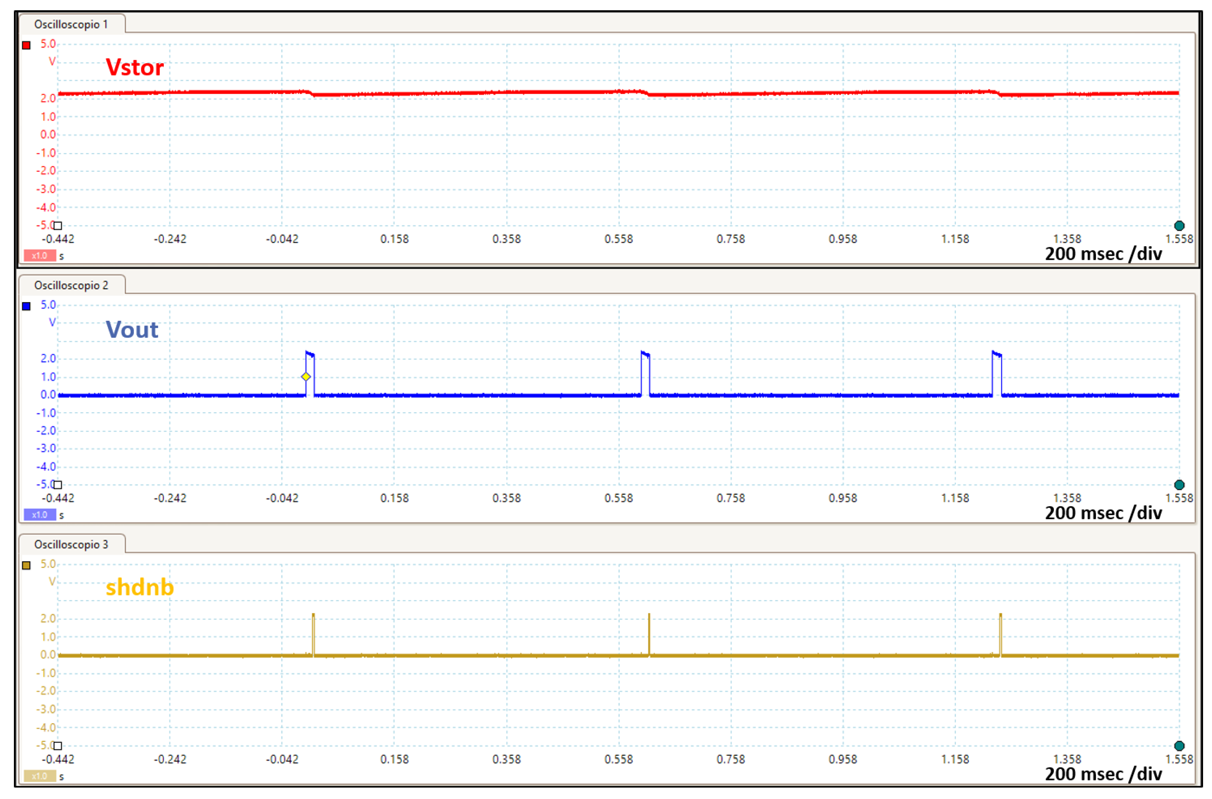Switch to the Oscilloscopio 3 tab
Screen dimensions: 1212x799
(71, 544)
